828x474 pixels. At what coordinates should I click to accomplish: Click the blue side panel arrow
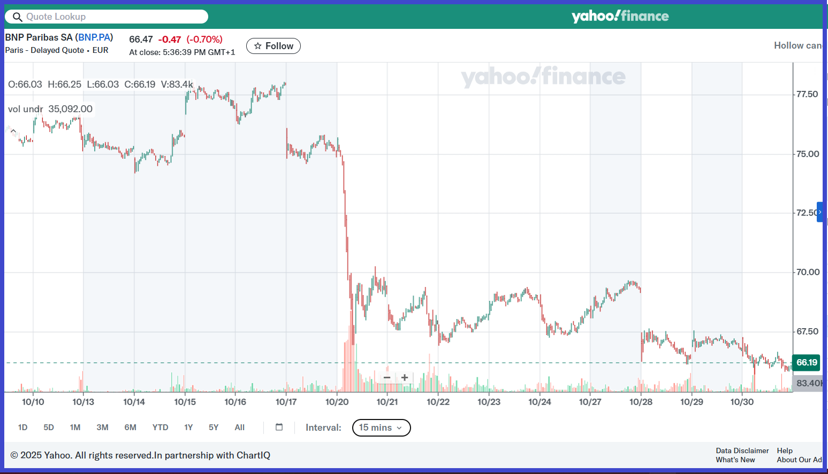[819, 212]
